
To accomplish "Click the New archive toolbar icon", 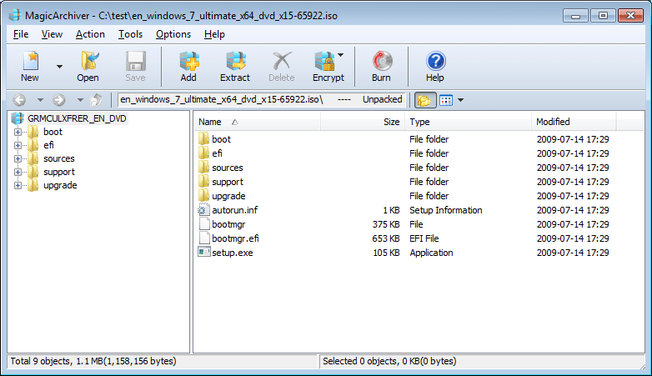I will pyautogui.click(x=30, y=62).
